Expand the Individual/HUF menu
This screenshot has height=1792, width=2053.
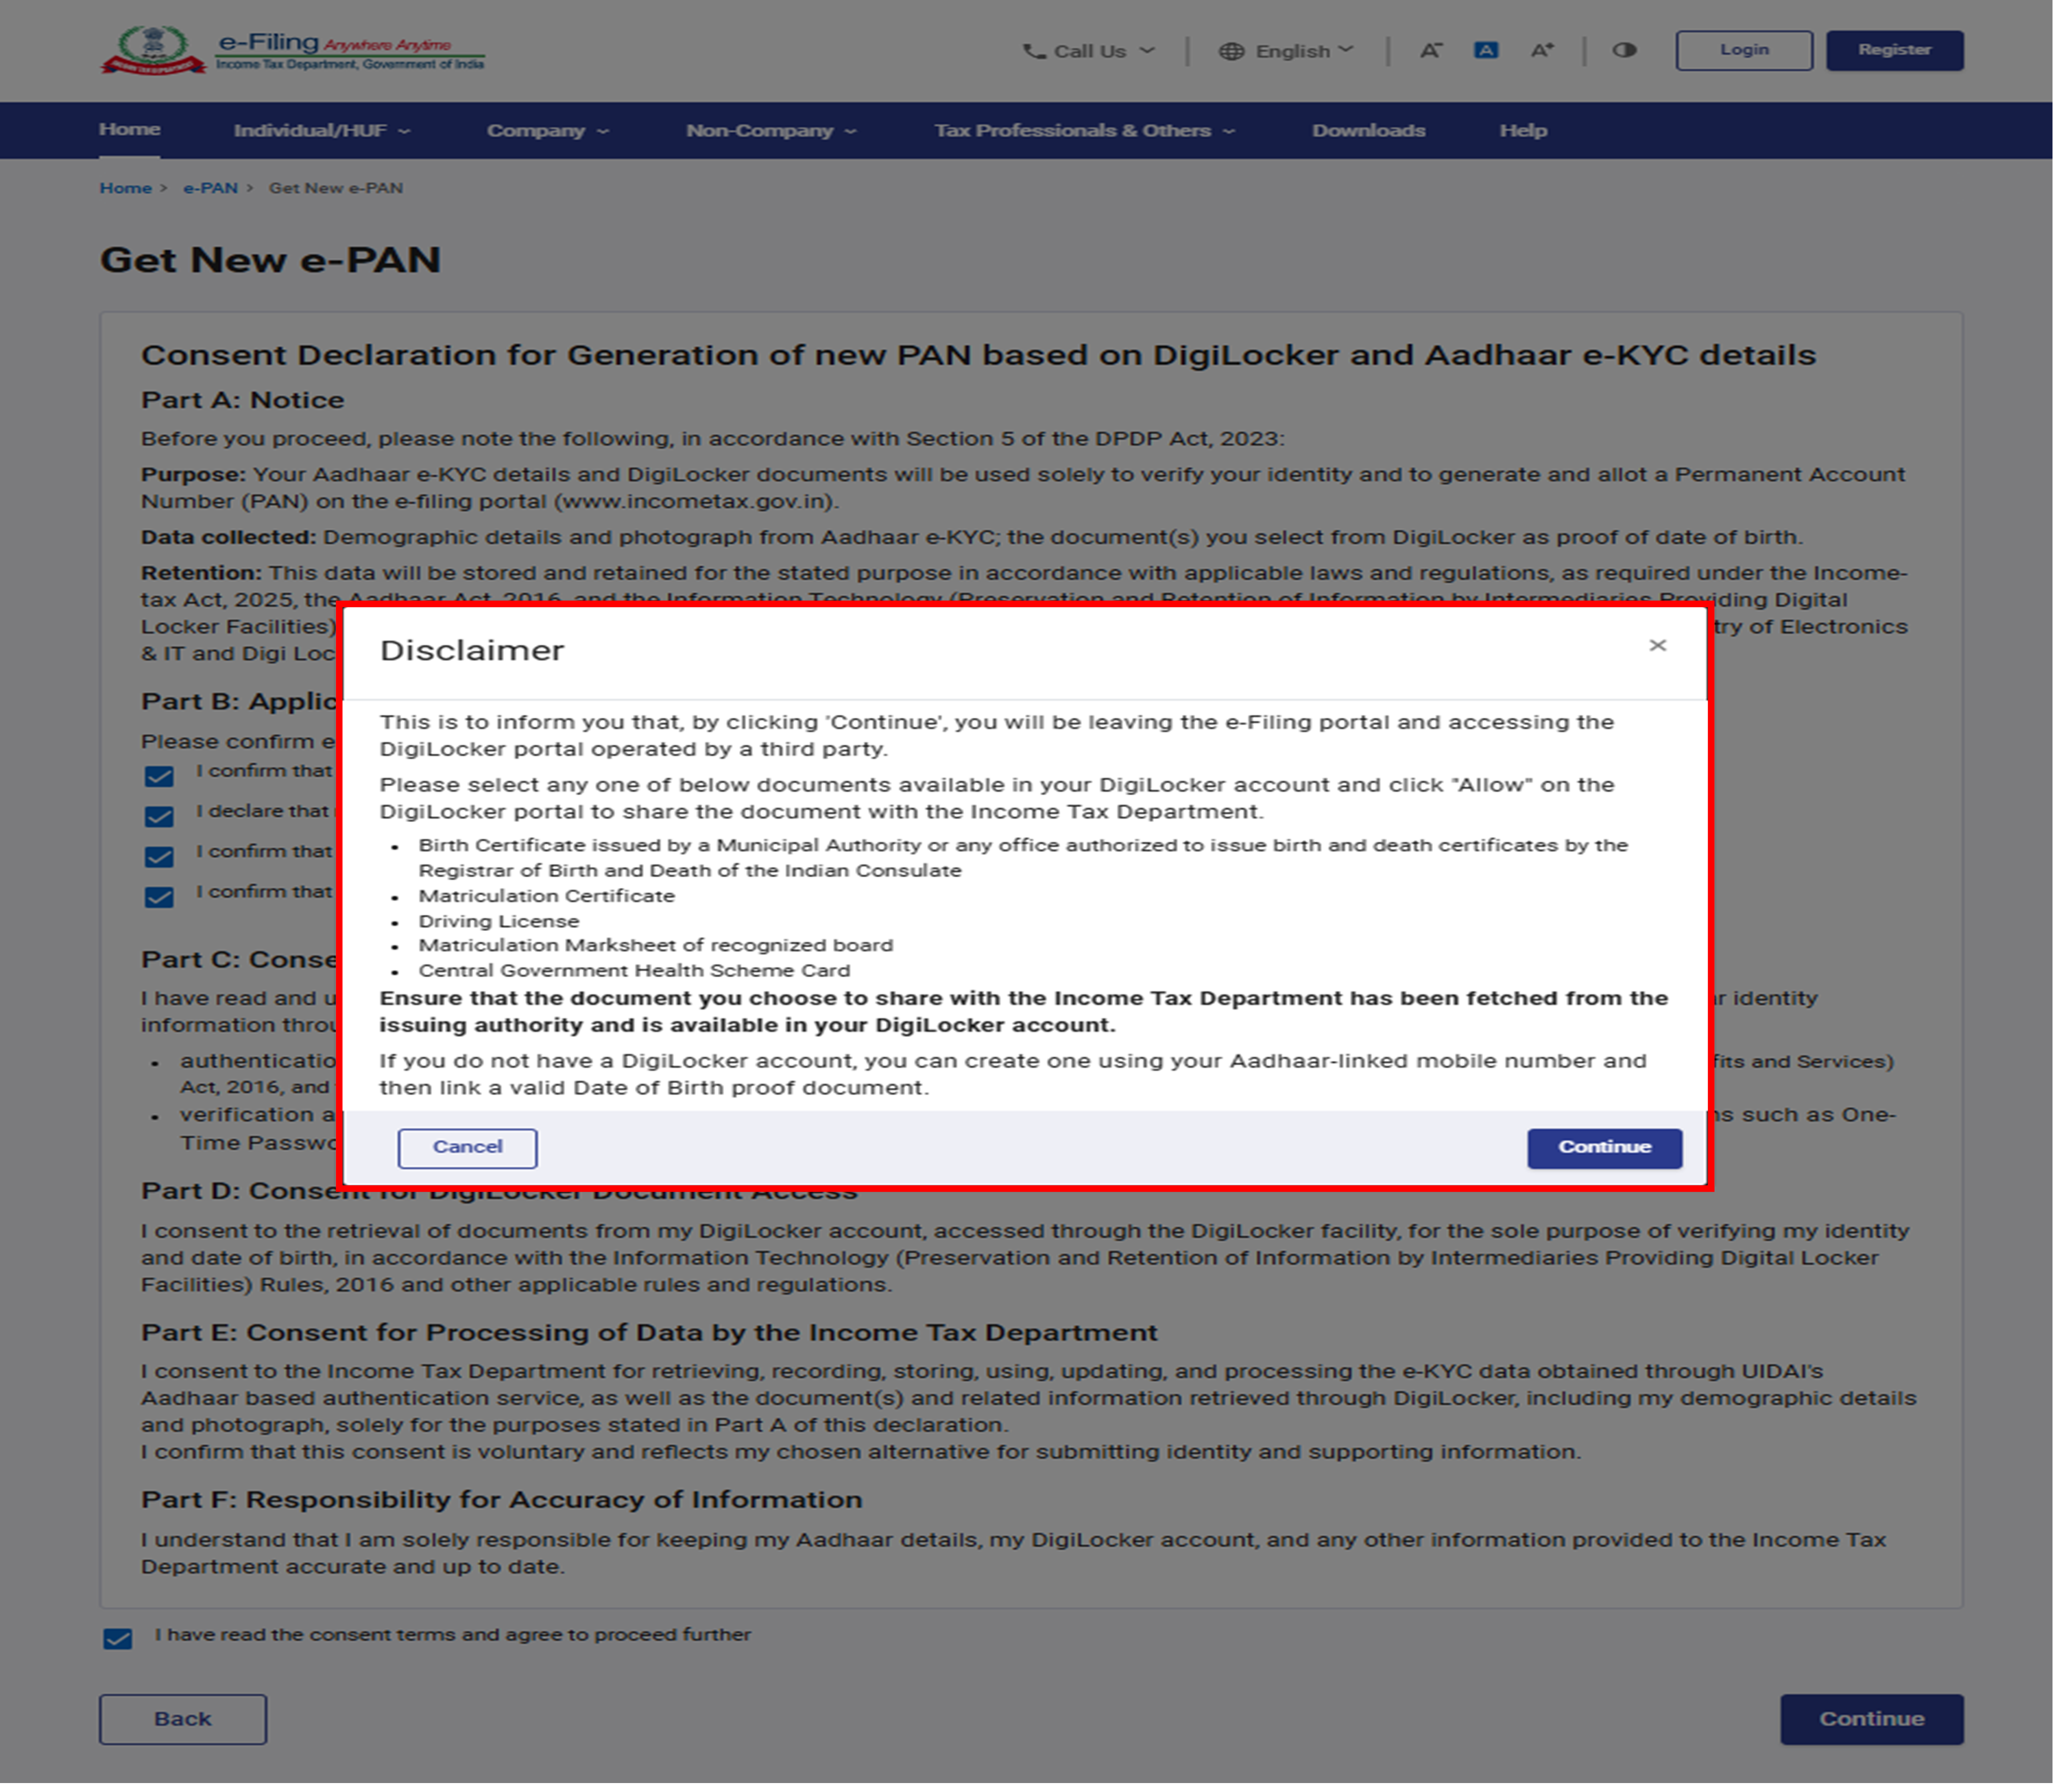click(321, 131)
